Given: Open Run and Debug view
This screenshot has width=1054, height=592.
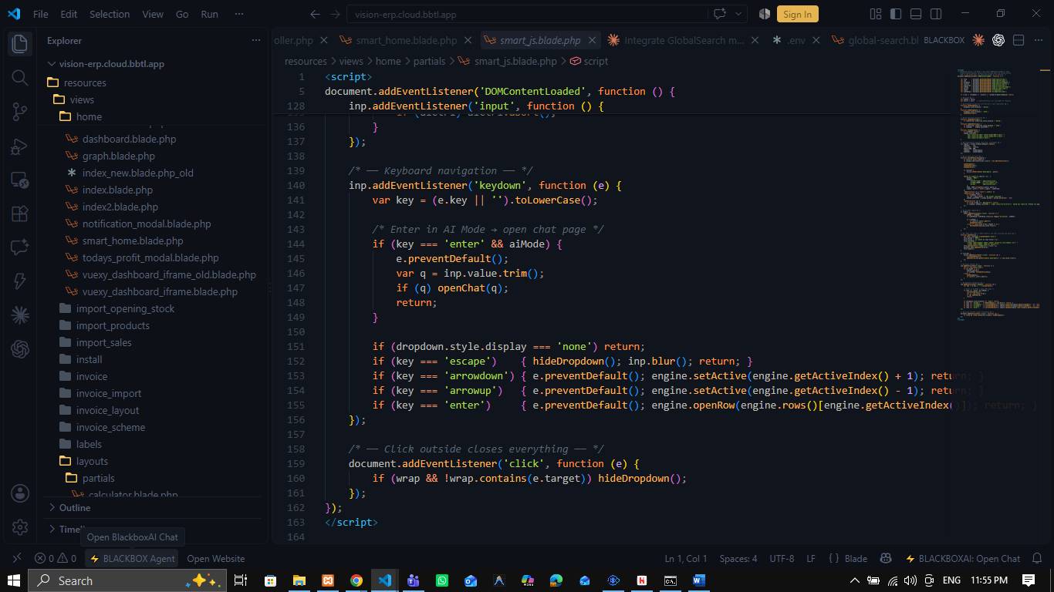Looking at the screenshot, I should click(20, 146).
